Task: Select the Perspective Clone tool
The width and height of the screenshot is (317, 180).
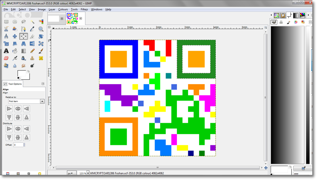Action: (x=6, y=66)
